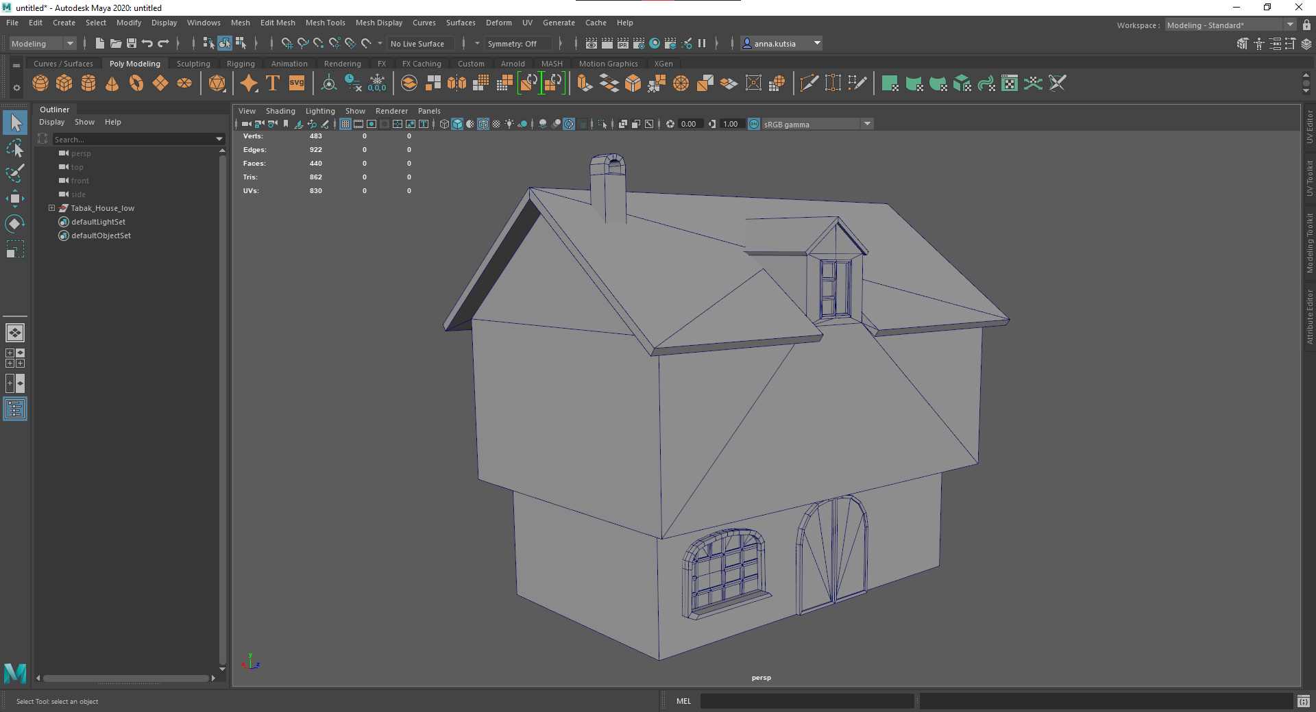Toggle use all lights in the viewport
The height and width of the screenshot is (712, 1316).
tap(509, 124)
